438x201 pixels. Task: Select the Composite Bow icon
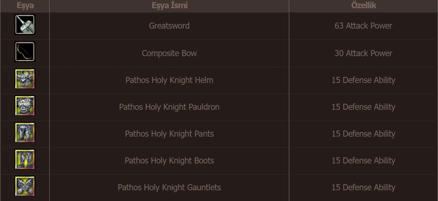(x=25, y=52)
